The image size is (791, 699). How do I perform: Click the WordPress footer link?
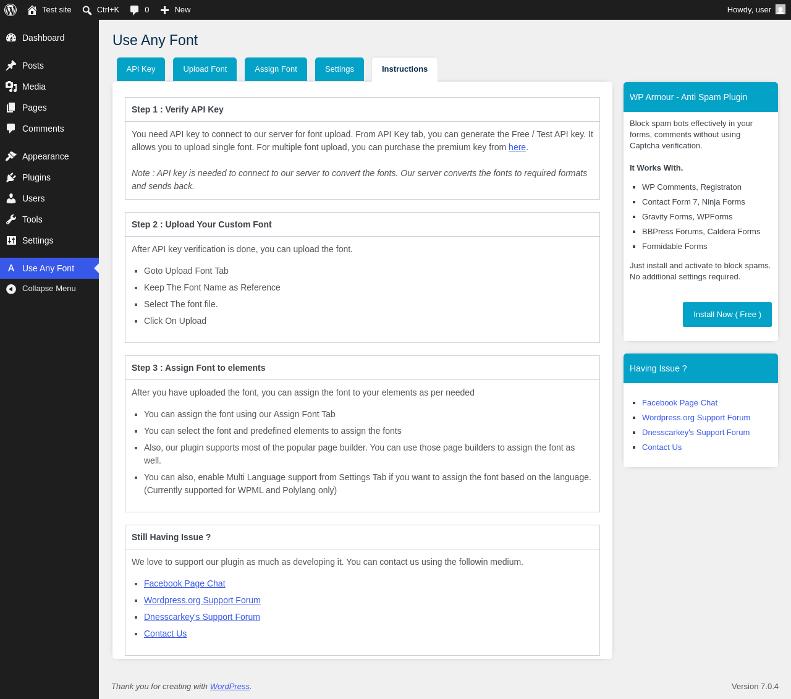point(230,687)
